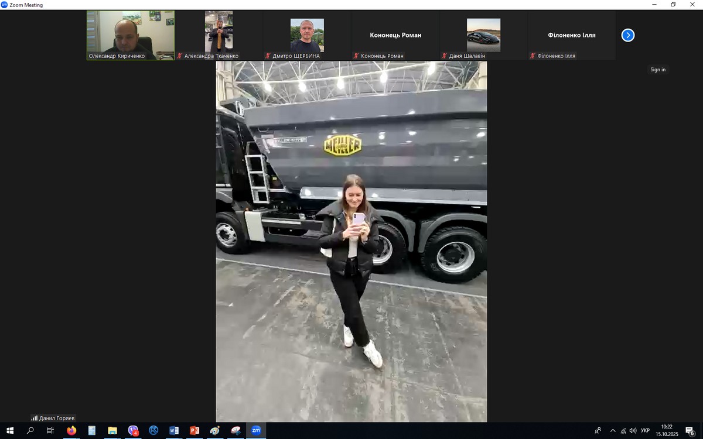Select the Філоненко Ілля participant tile
This screenshot has height=439, width=703.
[x=571, y=35]
